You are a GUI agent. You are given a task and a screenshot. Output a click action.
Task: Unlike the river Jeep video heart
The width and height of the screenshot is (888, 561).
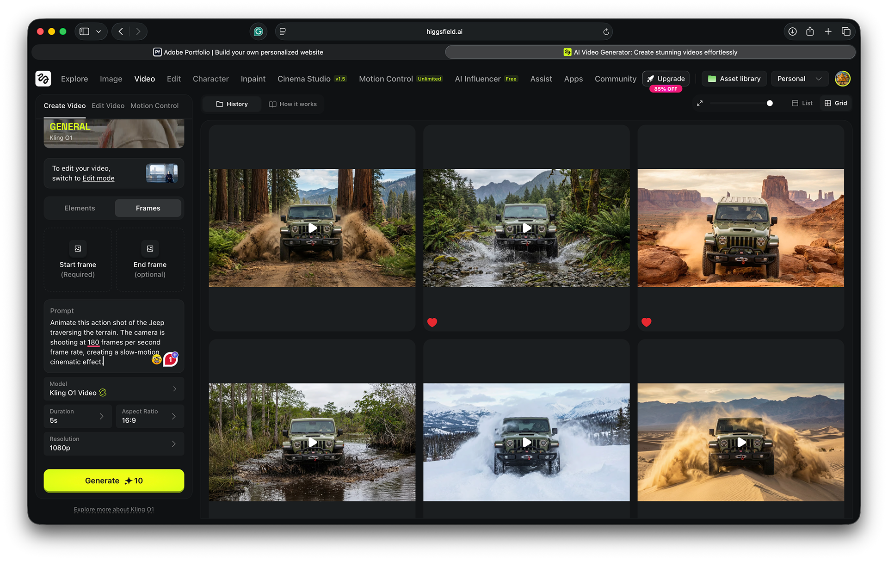432,322
